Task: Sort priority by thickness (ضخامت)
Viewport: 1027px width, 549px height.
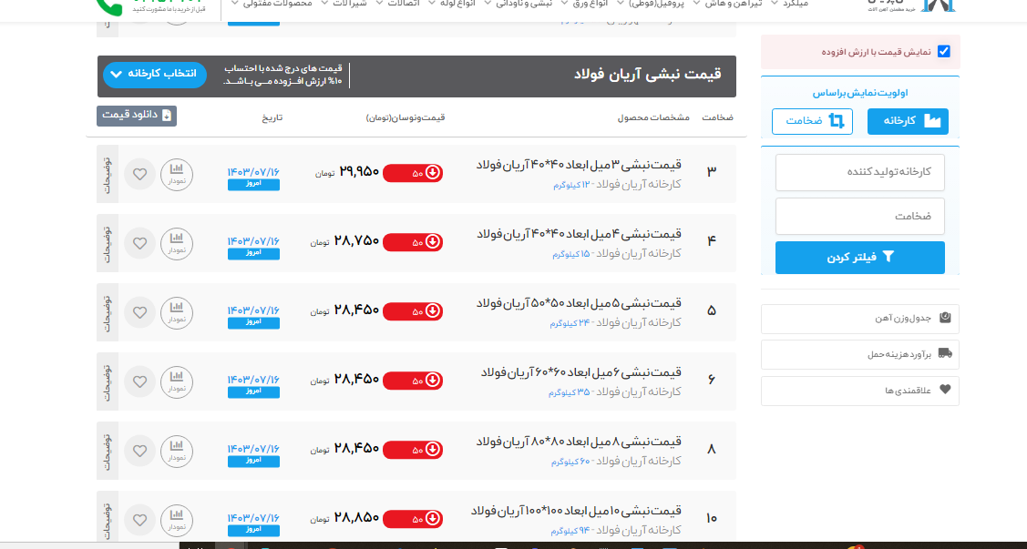Action: click(x=812, y=121)
